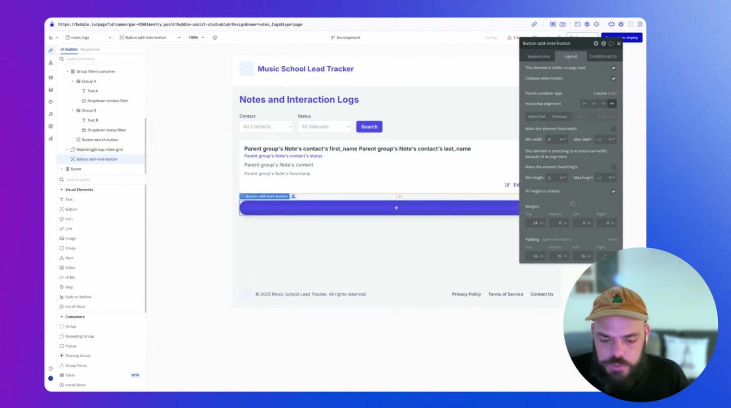Open the Workflow tab in left sidebar

[x=51, y=63]
